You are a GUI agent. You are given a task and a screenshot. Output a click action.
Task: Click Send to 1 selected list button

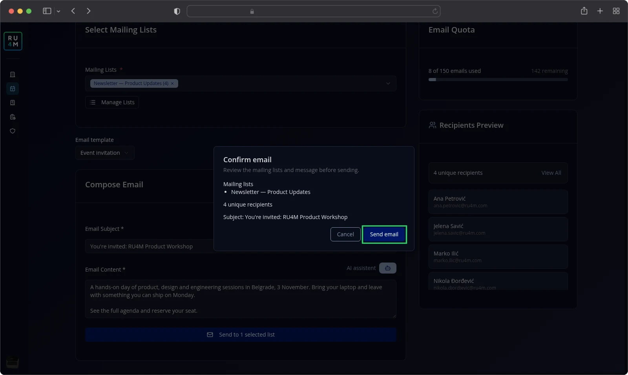point(241,335)
